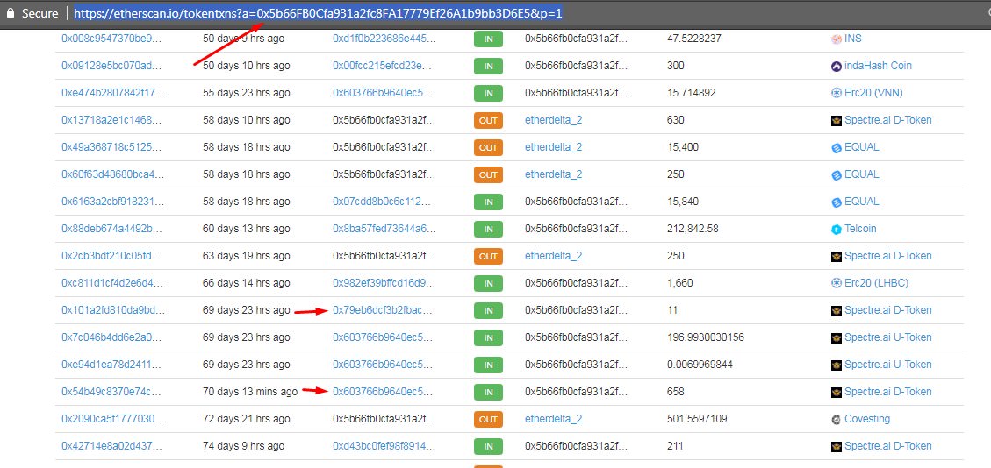The height and width of the screenshot is (468, 991).
Task: Open the INS token link
Action: (852, 39)
